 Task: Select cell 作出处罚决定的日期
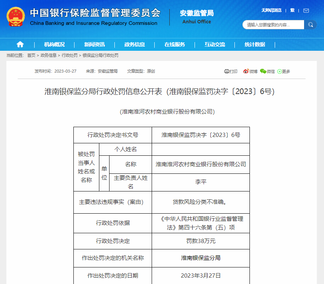pos(113,276)
